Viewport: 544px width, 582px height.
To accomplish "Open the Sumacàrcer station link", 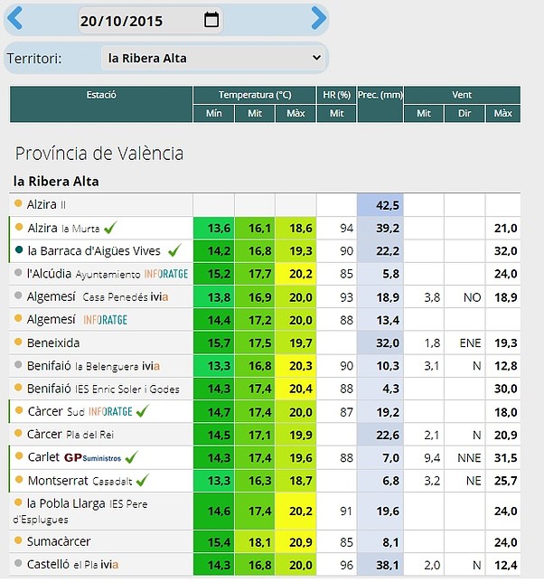I will point(58,541).
